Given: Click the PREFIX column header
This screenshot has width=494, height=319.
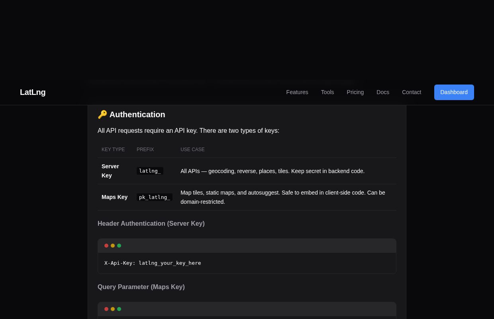Looking at the screenshot, I should coord(145,150).
